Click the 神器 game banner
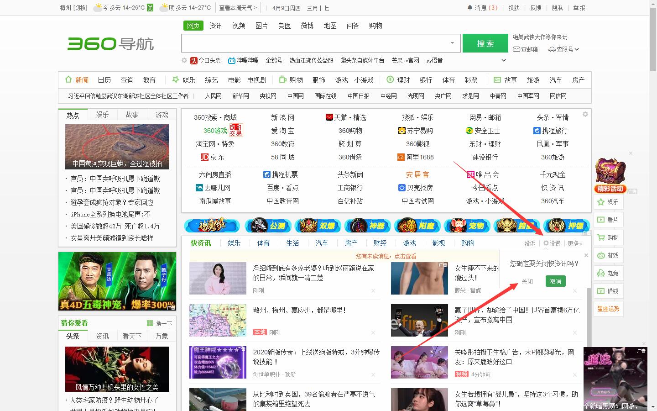 (x=369, y=226)
